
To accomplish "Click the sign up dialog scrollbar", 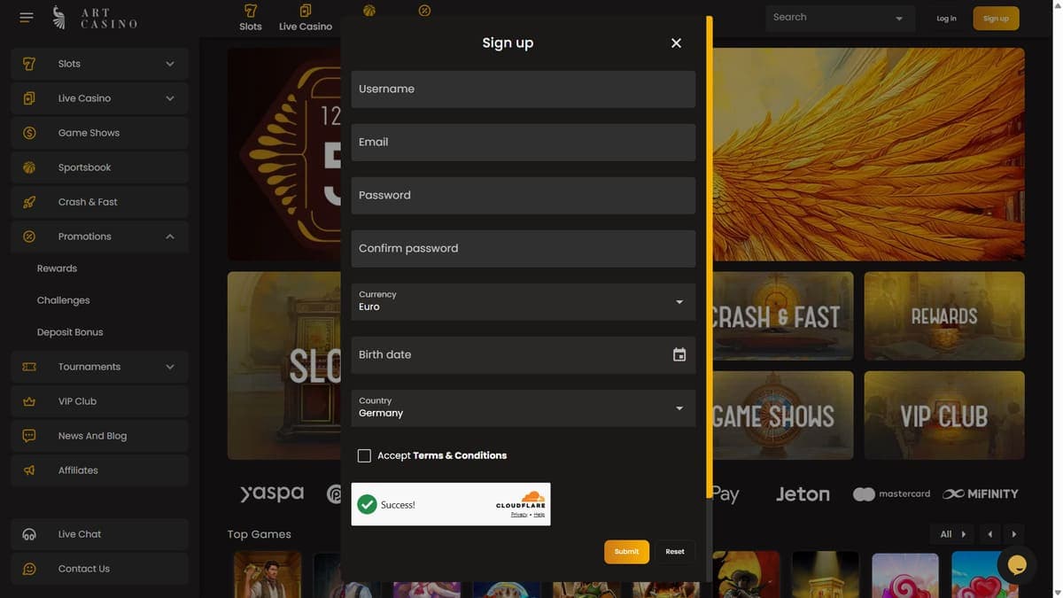I will [709, 257].
